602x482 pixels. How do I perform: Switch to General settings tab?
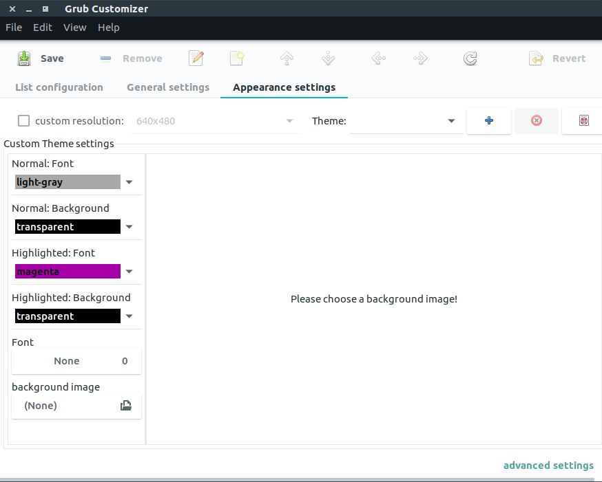pyautogui.click(x=168, y=87)
